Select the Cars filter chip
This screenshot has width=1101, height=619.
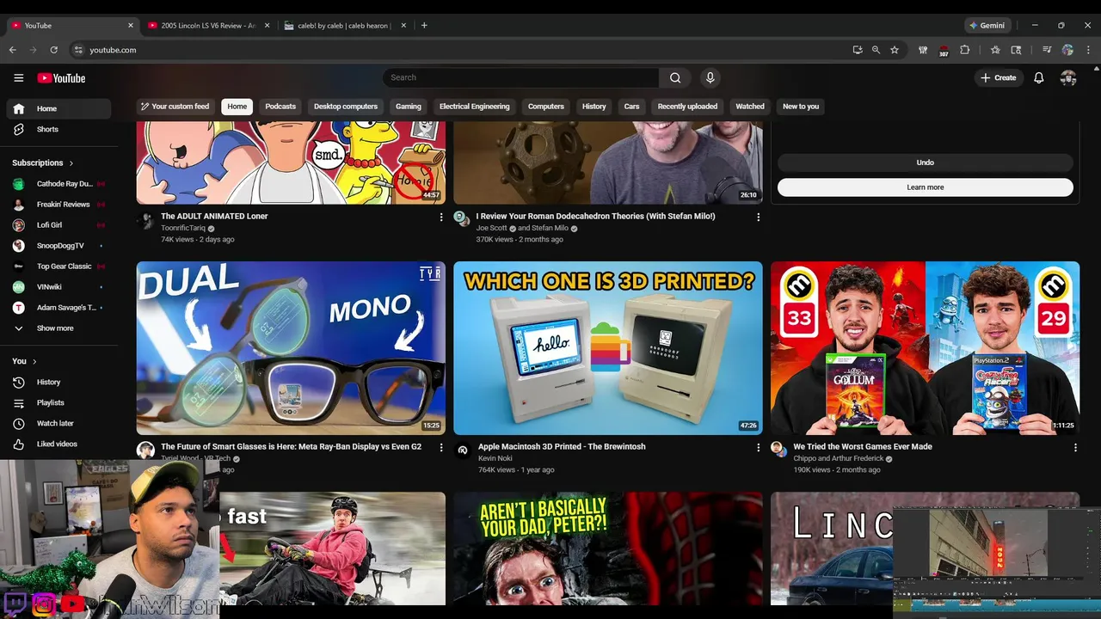coord(632,107)
